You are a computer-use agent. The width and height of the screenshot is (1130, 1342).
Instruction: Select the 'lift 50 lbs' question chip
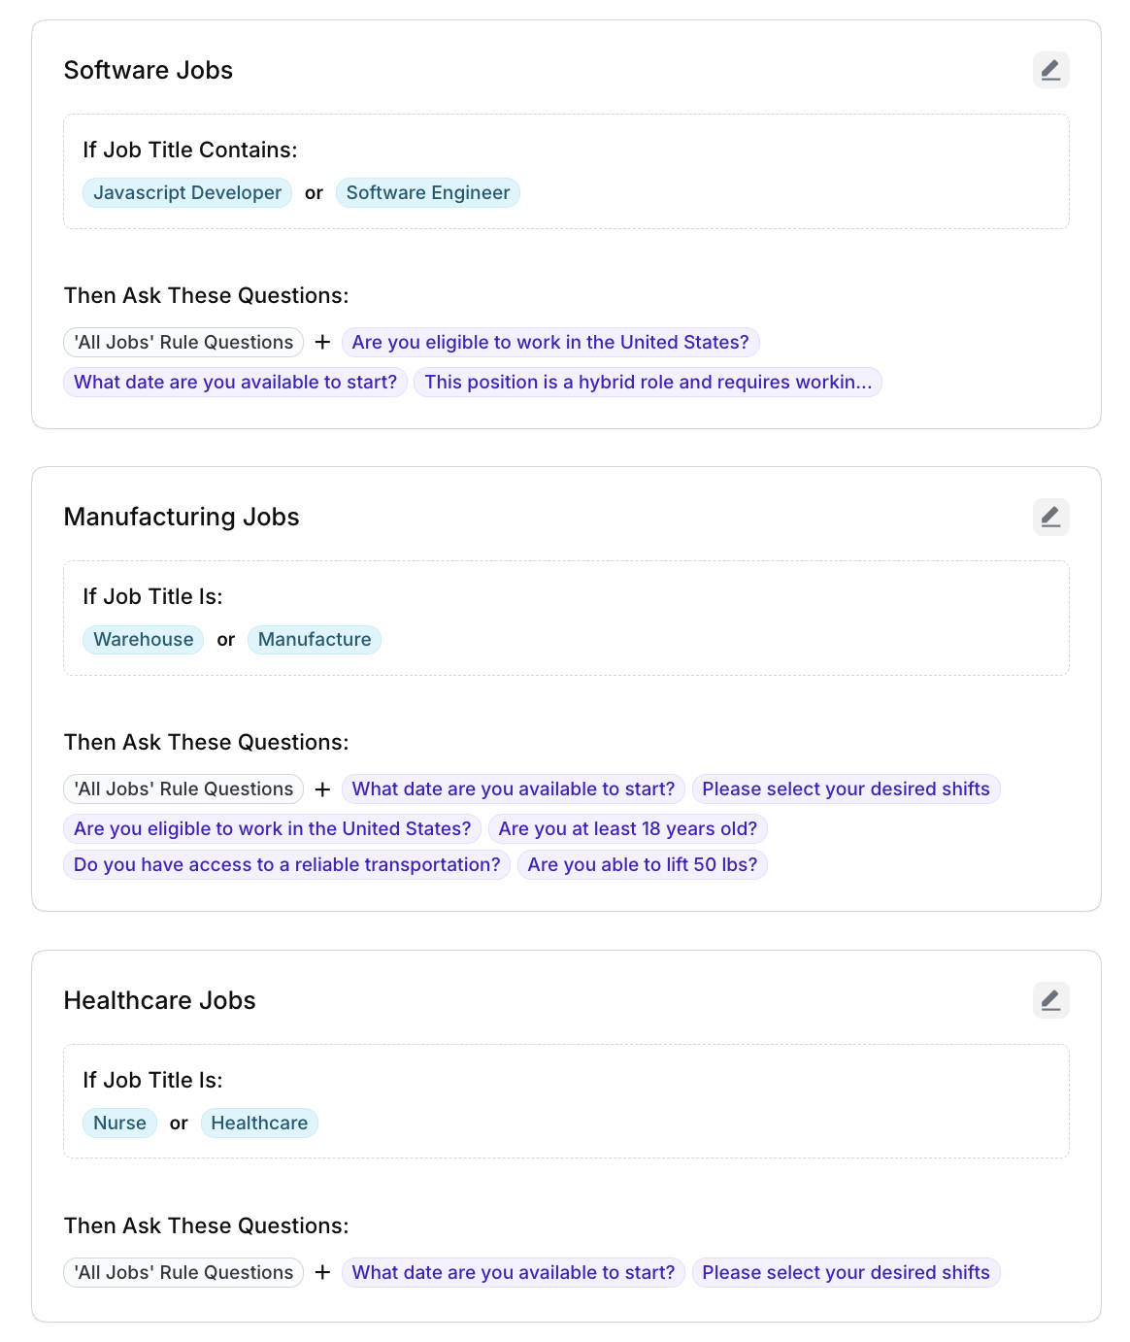[642, 864]
